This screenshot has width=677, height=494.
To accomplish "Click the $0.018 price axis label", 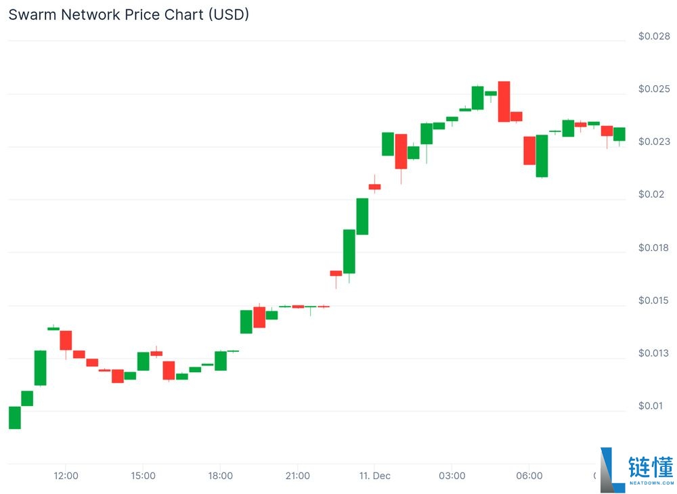I will point(654,248).
